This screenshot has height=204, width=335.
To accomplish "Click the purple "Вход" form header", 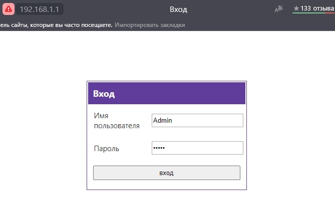I will point(167,93).
